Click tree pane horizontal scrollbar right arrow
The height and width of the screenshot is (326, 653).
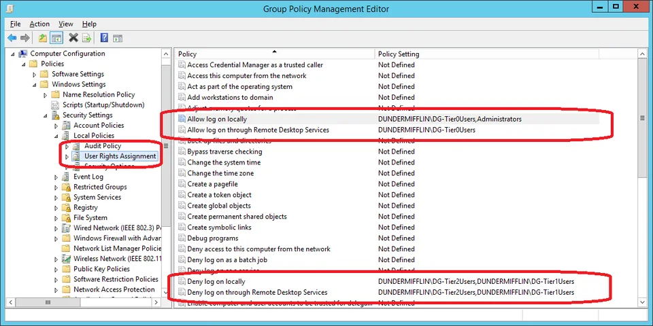click(156, 303)
